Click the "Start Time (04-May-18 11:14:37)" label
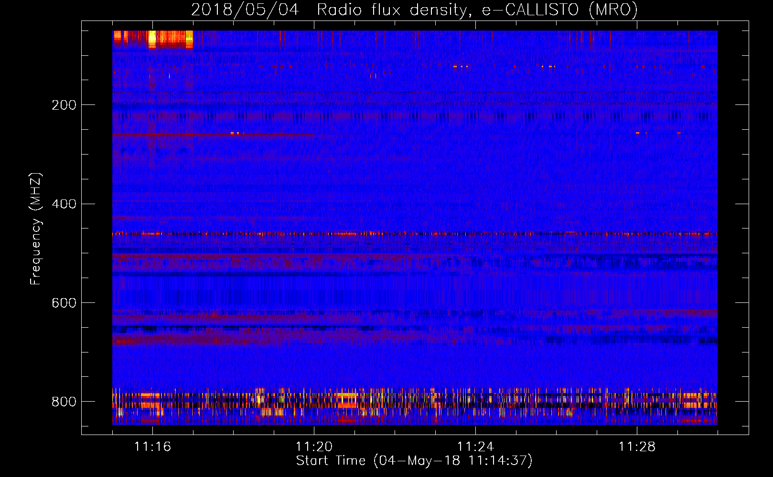Image resolution: width=773 pixels, height=477 pixels. point(414,461)
